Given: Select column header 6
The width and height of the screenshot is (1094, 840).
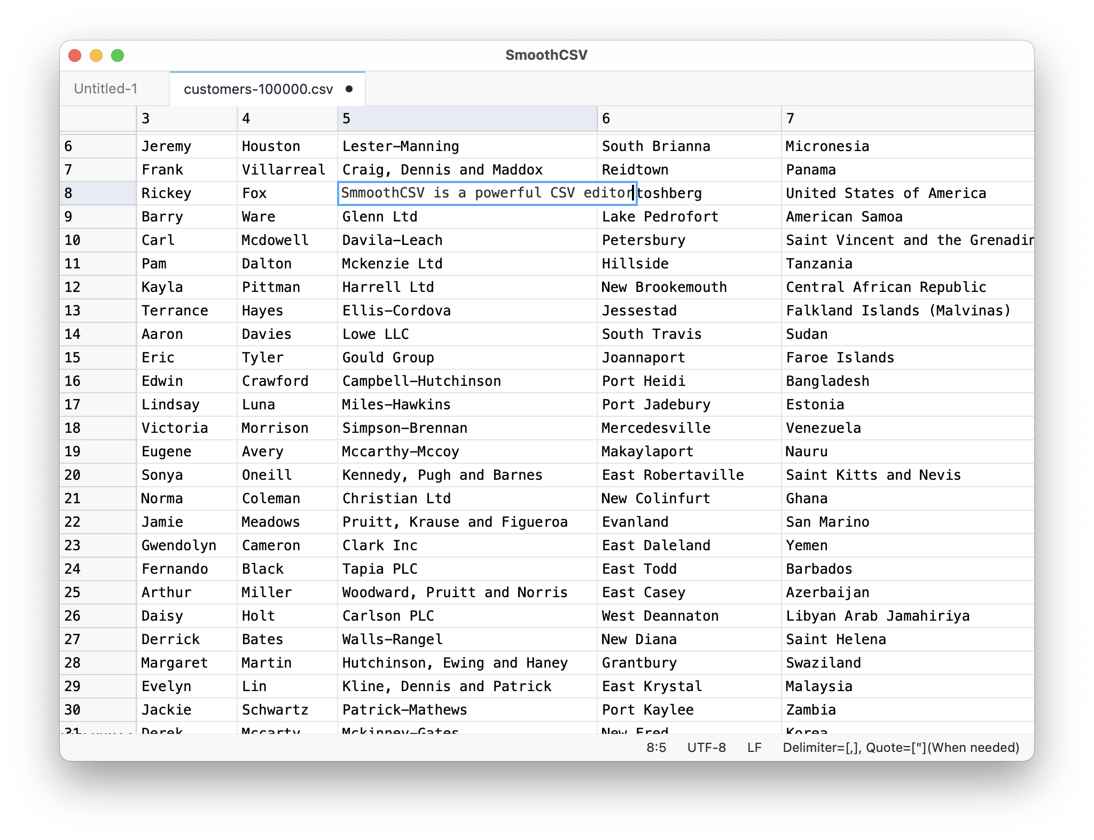Looking at the screenshot, I should coord(689,118).
